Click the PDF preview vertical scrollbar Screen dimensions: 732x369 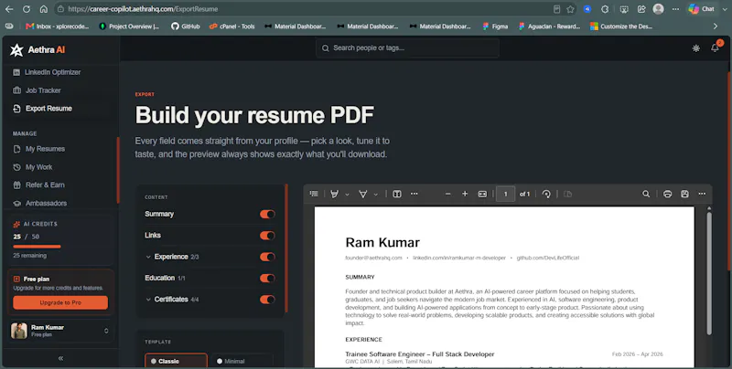coord(709,273)
